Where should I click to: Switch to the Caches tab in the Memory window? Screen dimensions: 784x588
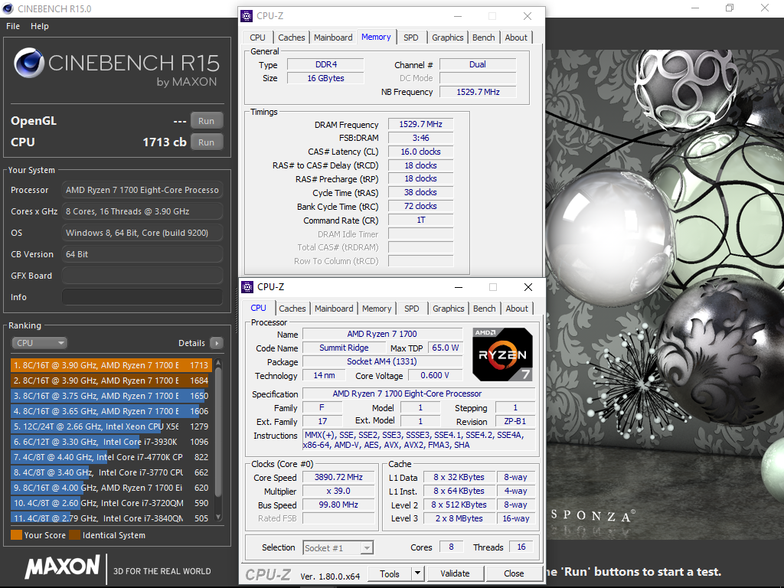(292, 38)
